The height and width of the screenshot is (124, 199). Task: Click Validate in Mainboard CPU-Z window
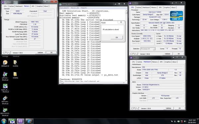click(168, 108)
